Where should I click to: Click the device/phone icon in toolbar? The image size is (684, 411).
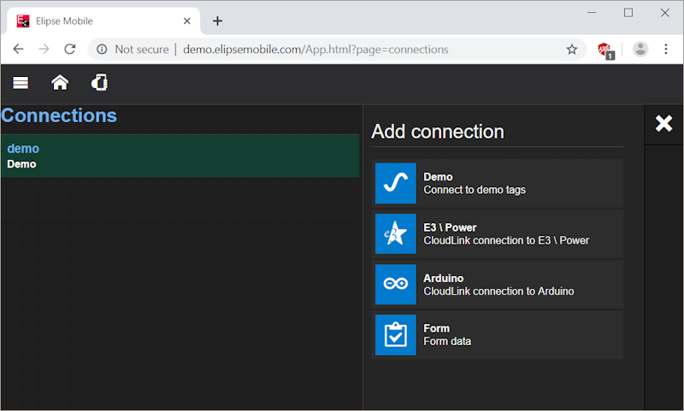[100, 83]
